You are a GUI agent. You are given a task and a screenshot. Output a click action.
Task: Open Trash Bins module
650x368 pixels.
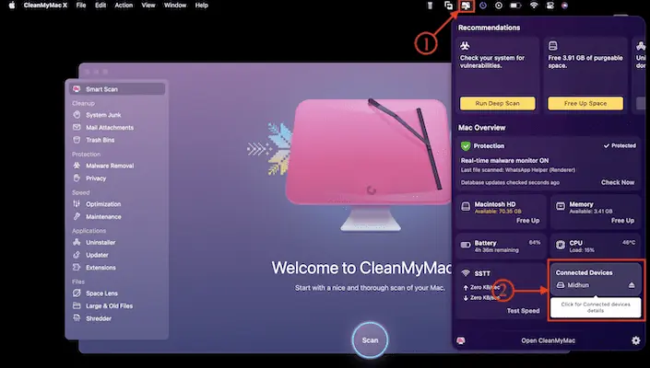click(x=100, y=140)
